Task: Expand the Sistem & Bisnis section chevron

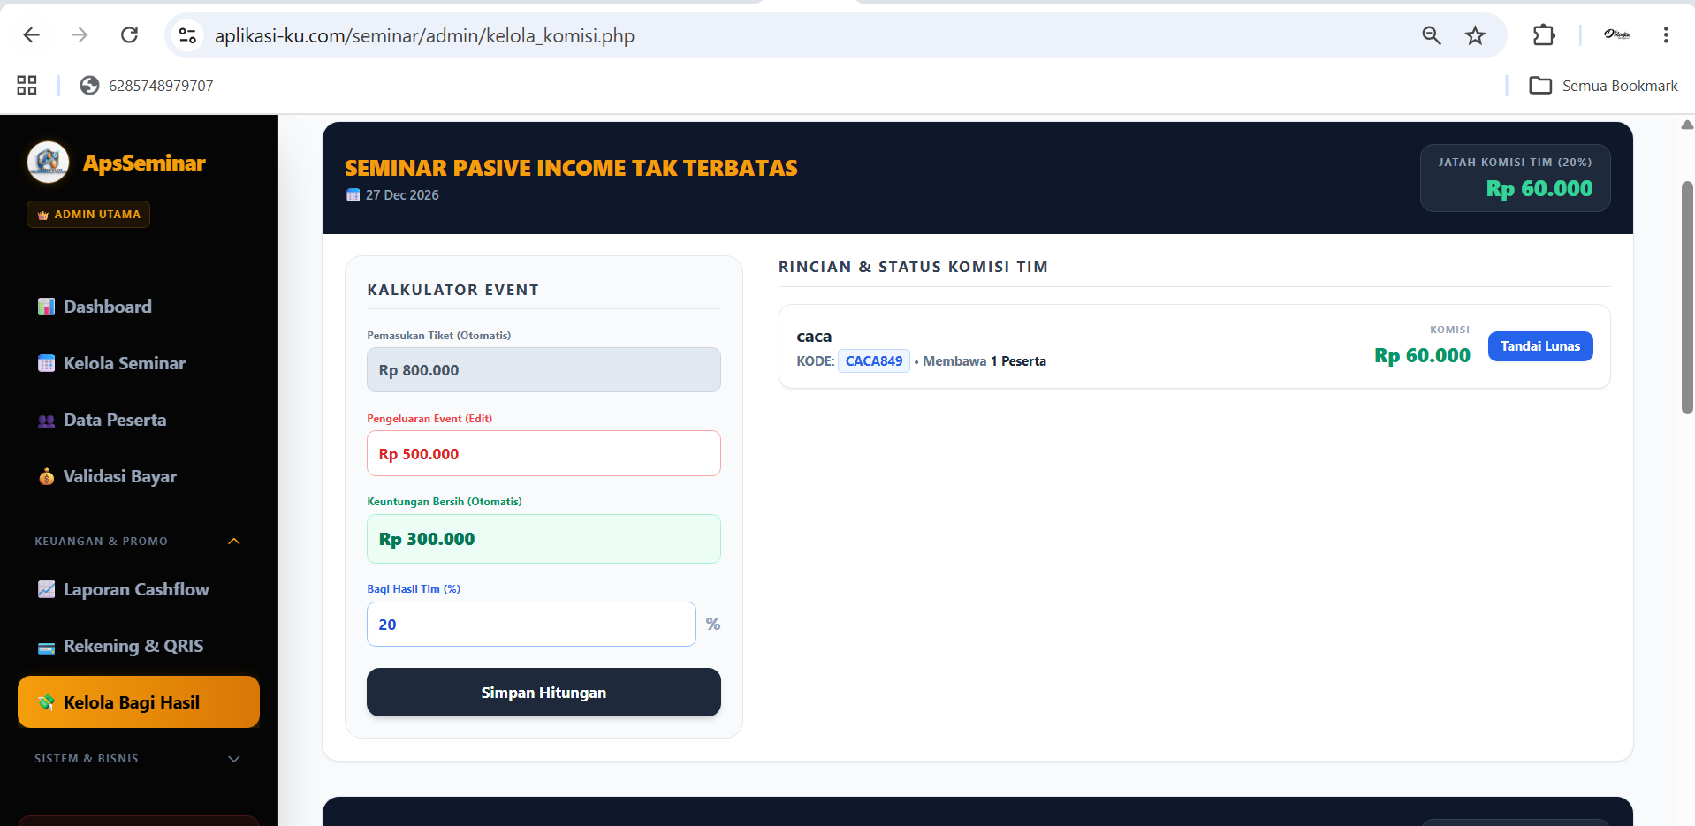Action: (234, 759)
